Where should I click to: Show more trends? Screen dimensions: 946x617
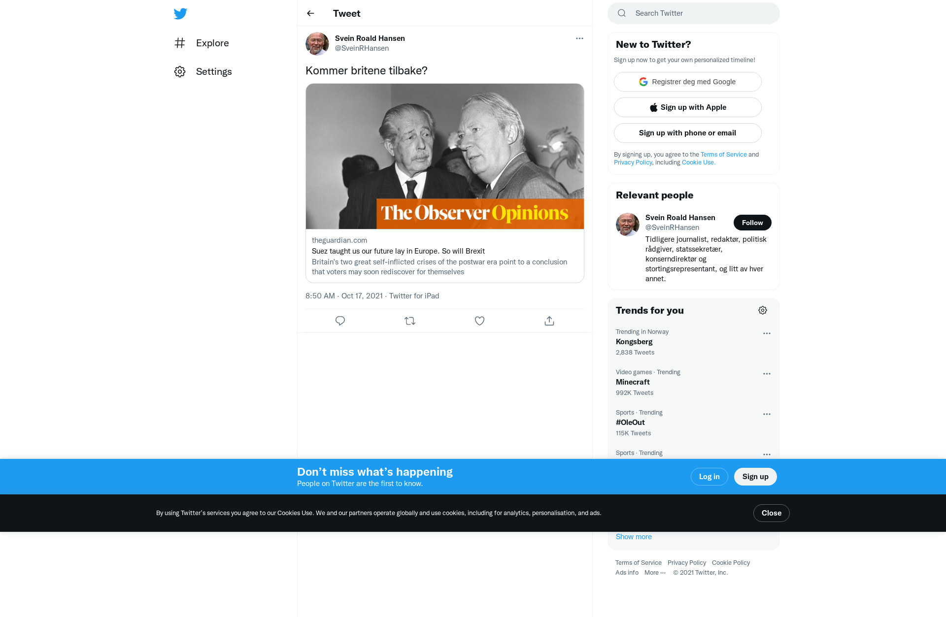[x=634, y=537]
